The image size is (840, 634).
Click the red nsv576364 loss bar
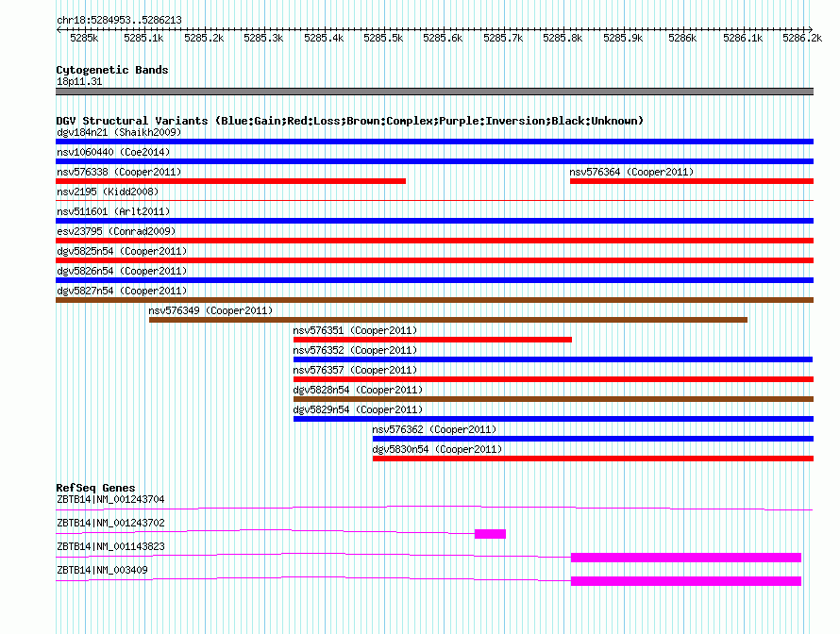tap(692, 181)
